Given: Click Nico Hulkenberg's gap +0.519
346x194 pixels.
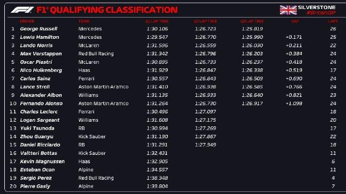Looking at the screenshot, I should (x=294, y=70).
